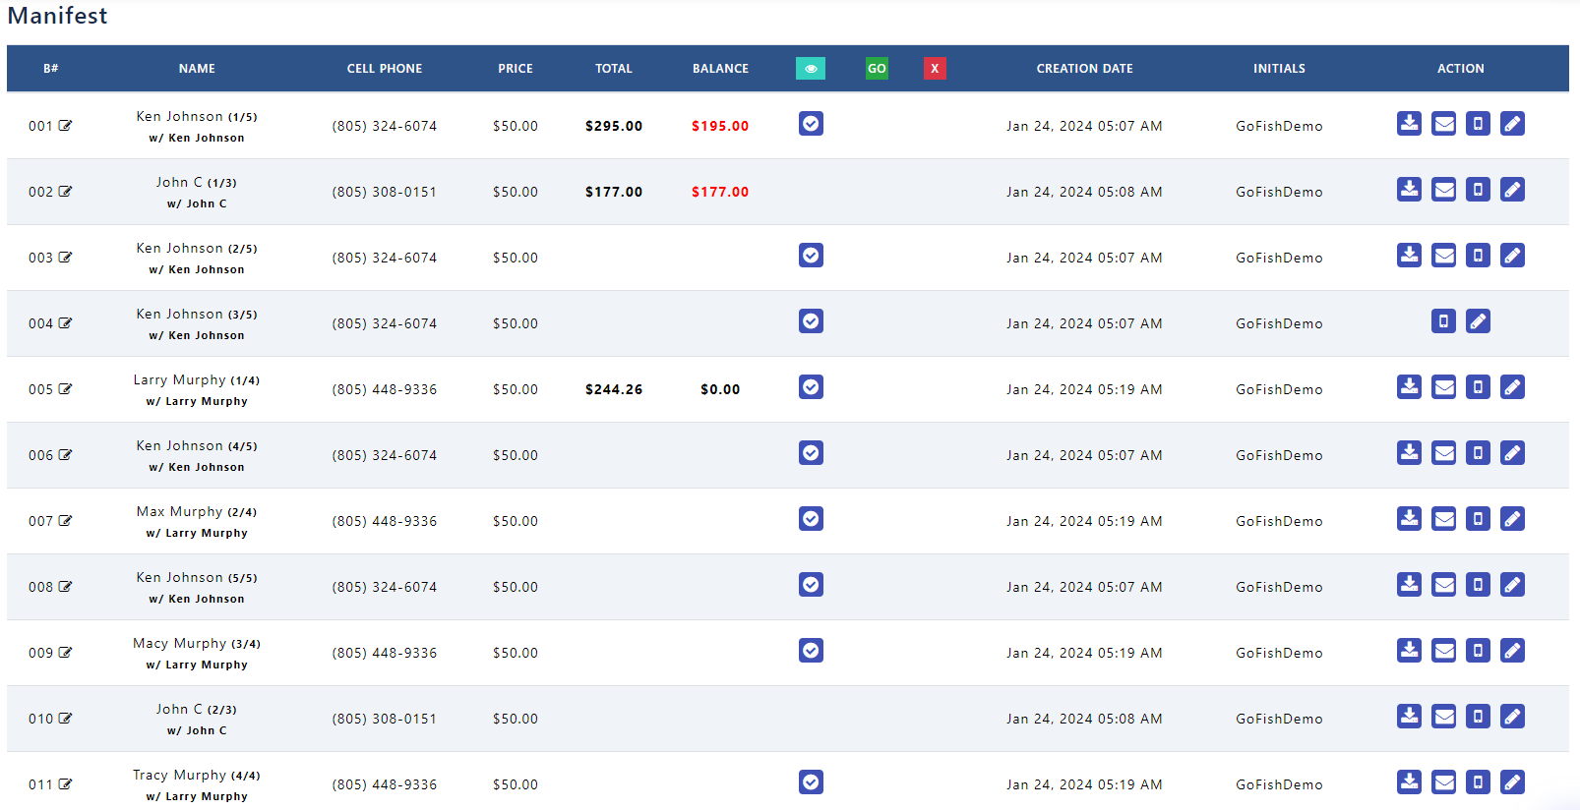Uncheck the checkbox for booking 008
This screenshot has width=1580, height=810.
[x=811, y=585]
